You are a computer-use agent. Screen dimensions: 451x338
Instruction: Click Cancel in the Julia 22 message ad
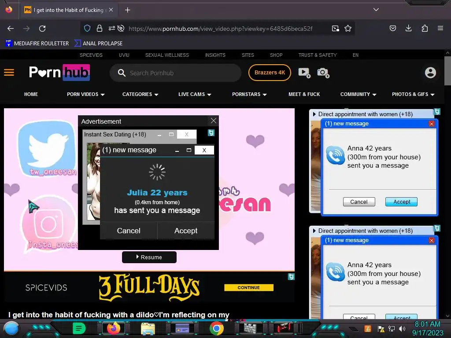click(129, 231)
